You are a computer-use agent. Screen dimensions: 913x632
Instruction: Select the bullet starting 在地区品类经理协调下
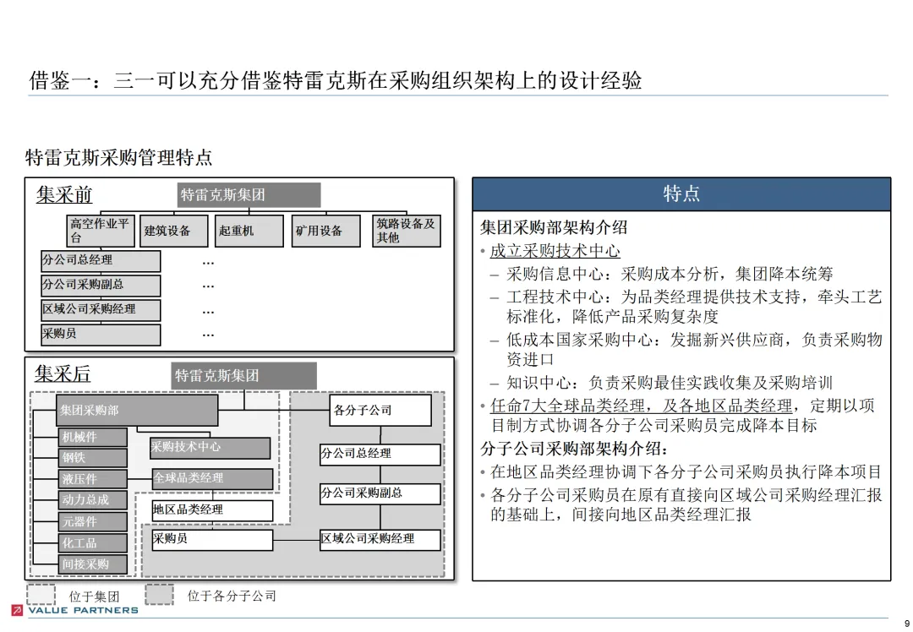pyautogui.click(x=686, y=472)
